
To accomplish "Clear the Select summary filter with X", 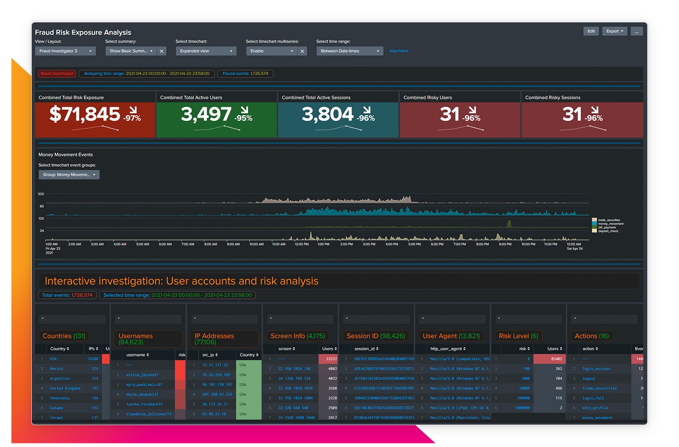I will [x=162, y=51].
